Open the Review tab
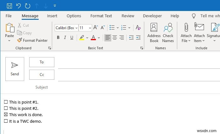 (128, 16)
